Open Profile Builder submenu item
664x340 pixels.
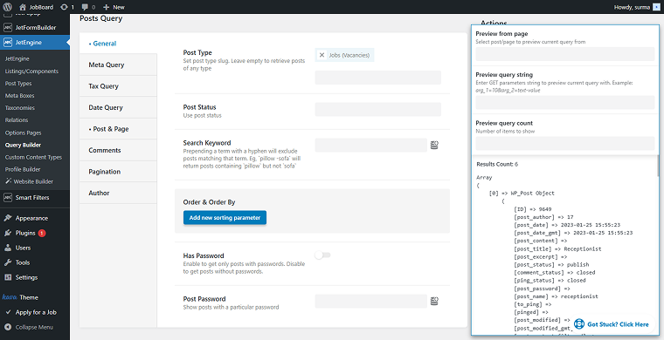pos(23,169)
